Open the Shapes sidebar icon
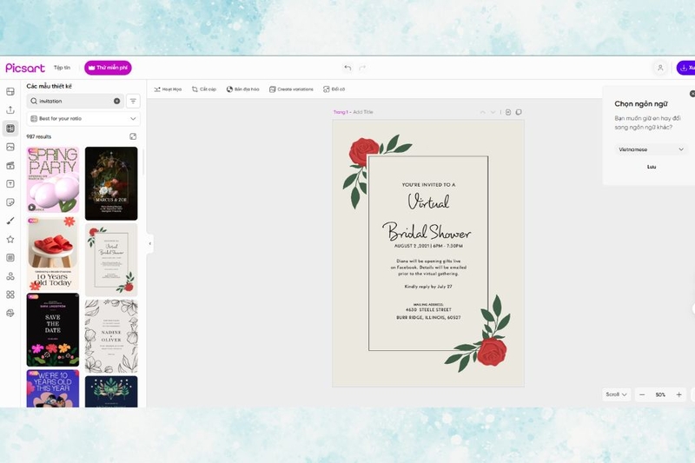Image resolution: width=695 pixels, height=463 pixels. [x=10, y=276]
